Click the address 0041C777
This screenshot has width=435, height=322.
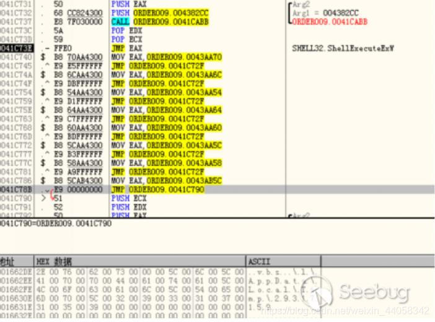pos(16,154)
